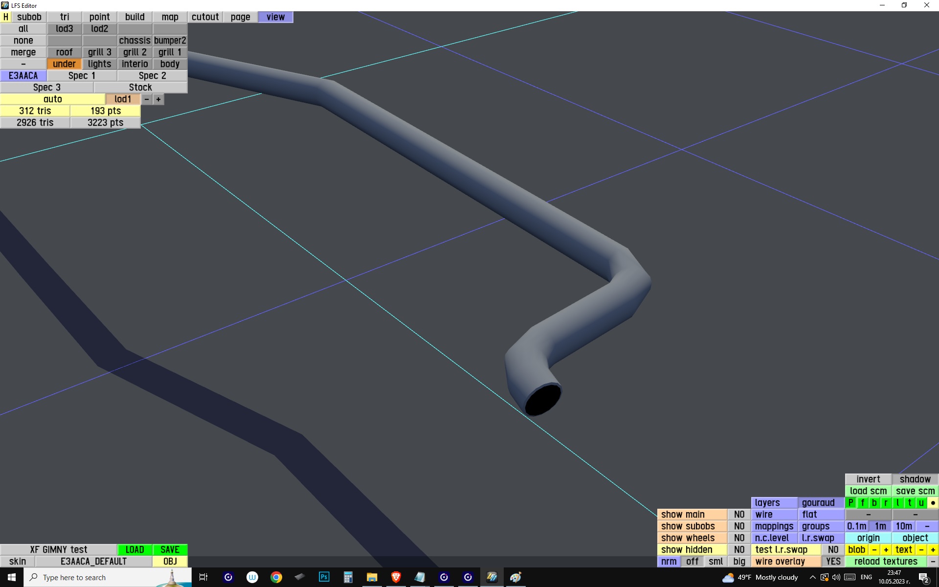Viewport: 939px width, 587px height.
Task: Select the 10m grid size option
Action: coord(903,526)
